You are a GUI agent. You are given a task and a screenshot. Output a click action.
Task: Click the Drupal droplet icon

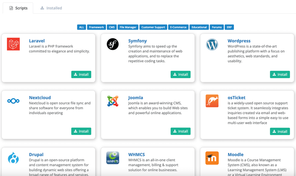pyautogui.click(x=13, y=158)
